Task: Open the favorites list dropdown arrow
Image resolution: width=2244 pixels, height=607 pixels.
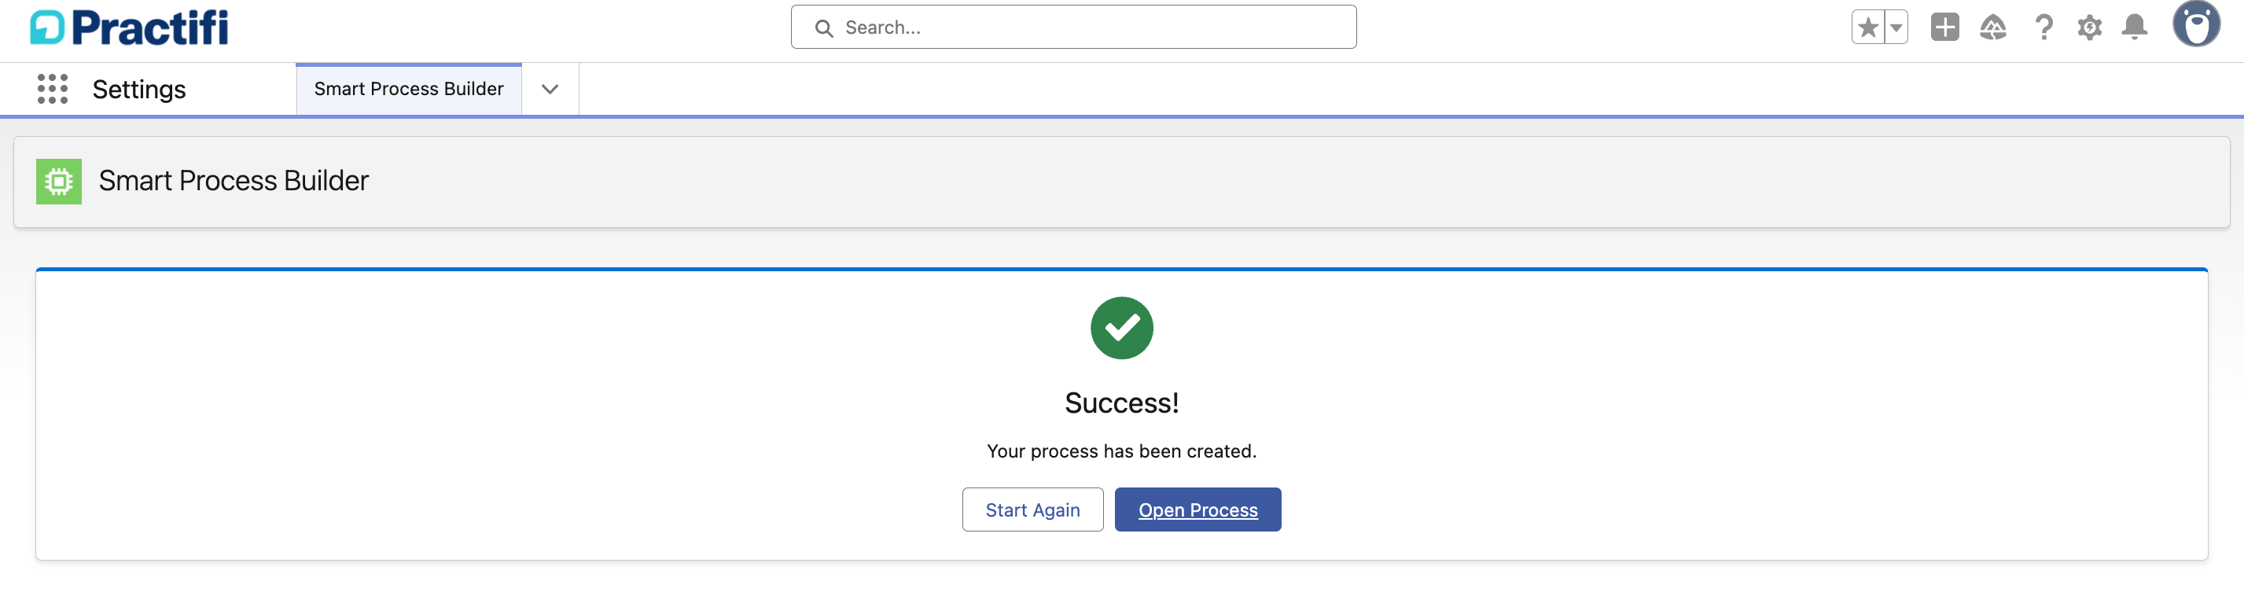Action: click(1896, 27)
